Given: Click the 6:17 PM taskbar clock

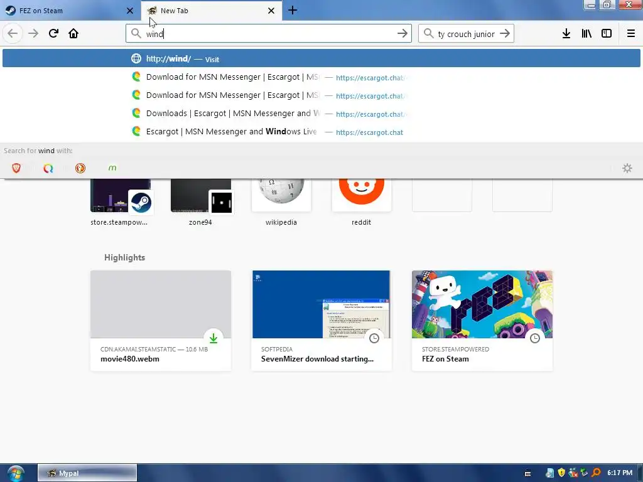Looking at the screenshot, I should click(620, 473).
